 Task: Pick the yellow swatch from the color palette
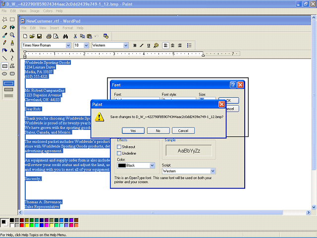27,225
